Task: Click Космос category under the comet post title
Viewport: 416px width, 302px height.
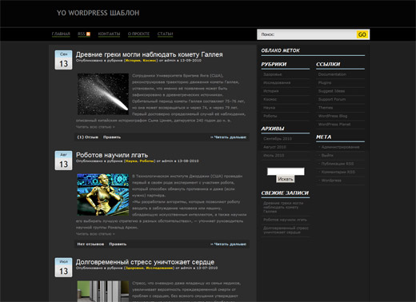Action: [x=150, y=61]
